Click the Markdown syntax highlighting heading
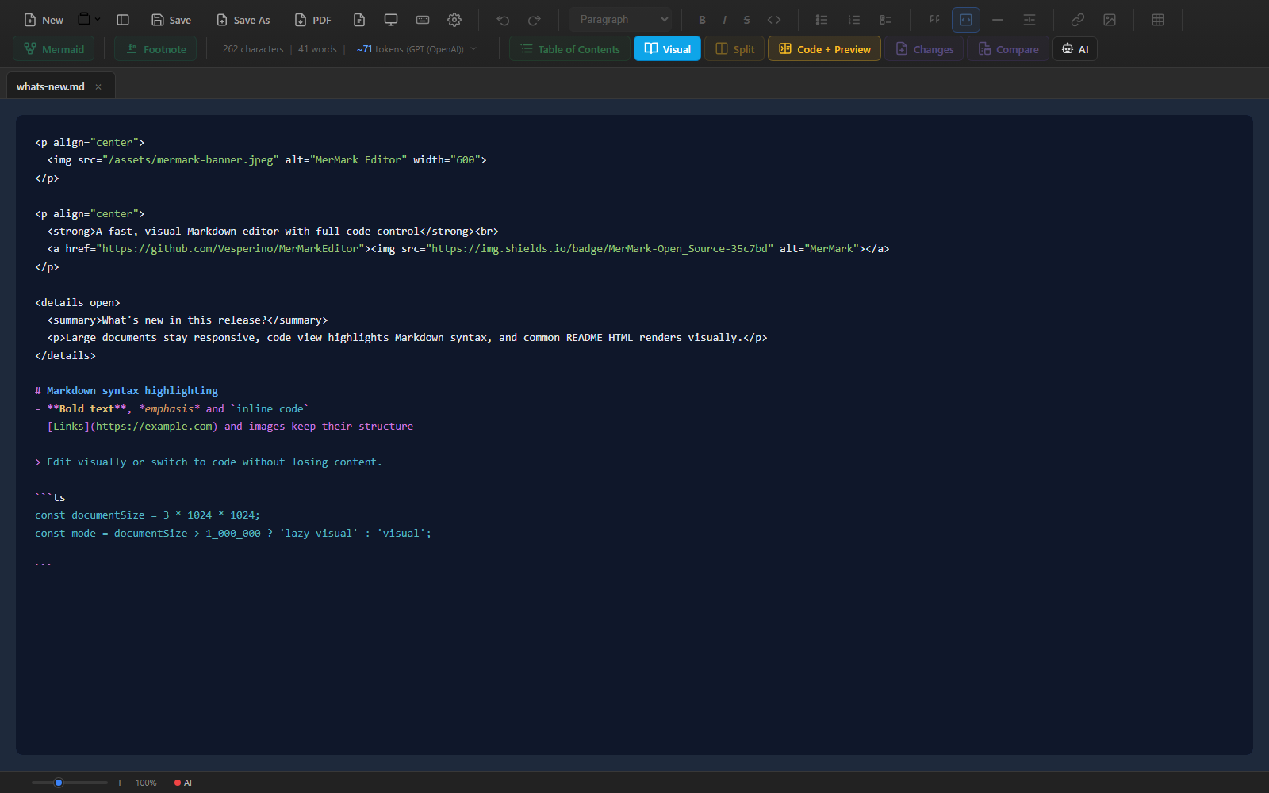This screenshot has width=1269, height=793. tap(127, 391)
